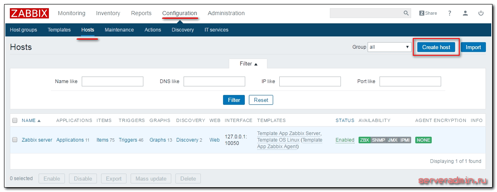The width and height of the screenshot is (497, 192).
Task: Click the Name like input field
Action: [112, 81]
